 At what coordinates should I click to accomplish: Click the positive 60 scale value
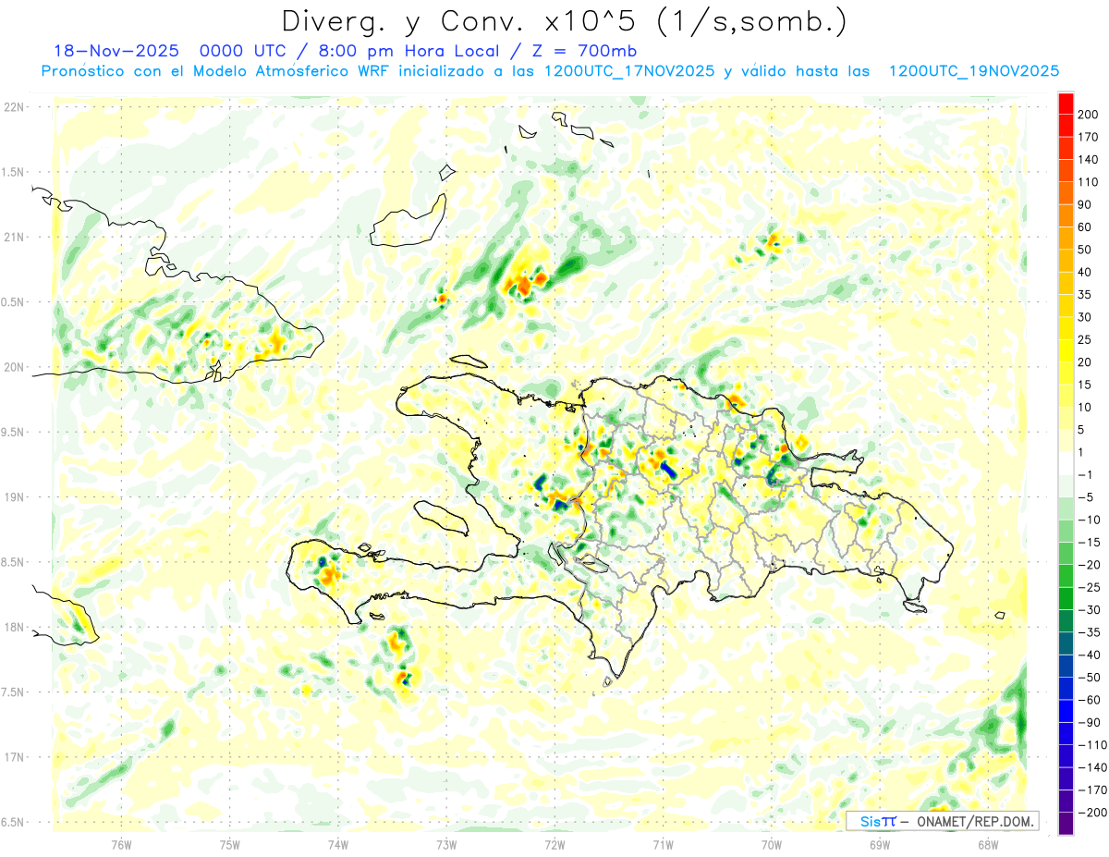point(1085,227)
